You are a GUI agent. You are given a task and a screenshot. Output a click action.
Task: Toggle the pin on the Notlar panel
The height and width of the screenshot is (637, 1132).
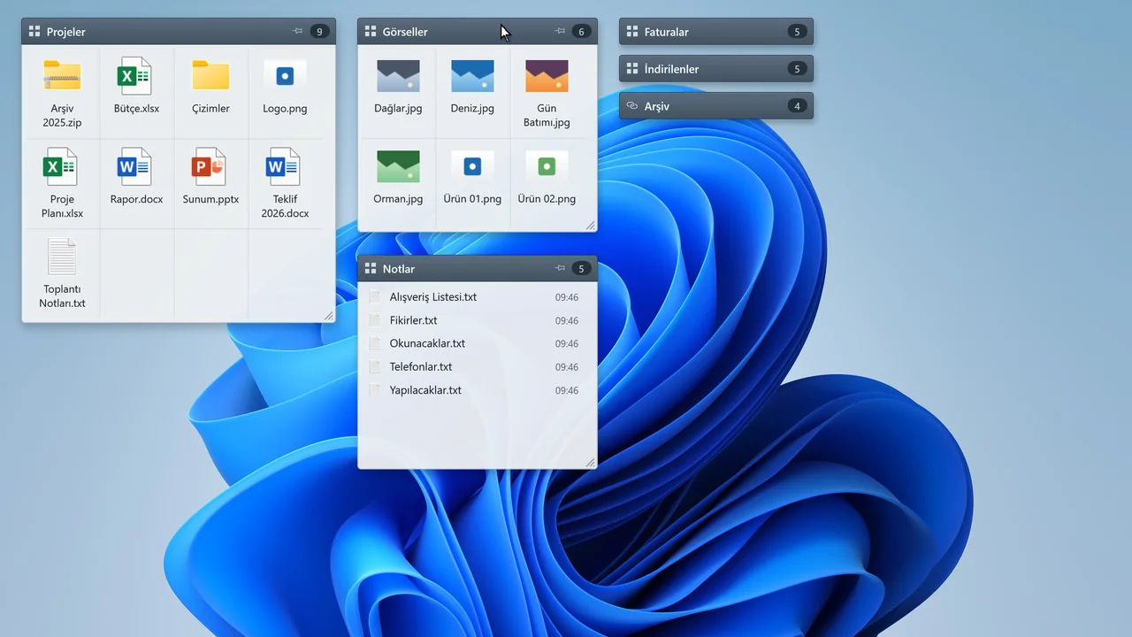tap(560, 268)
